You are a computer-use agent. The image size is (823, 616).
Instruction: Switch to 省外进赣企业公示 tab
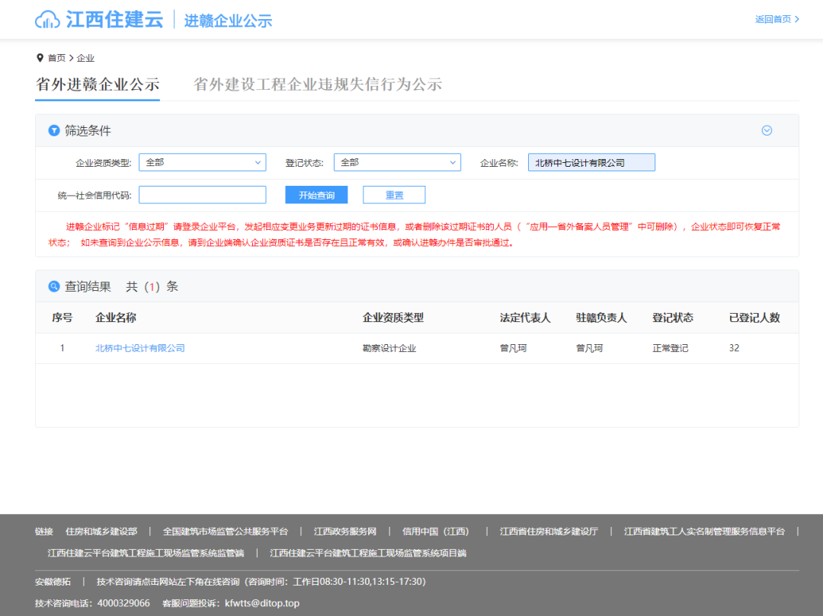(x=98, y=85)
